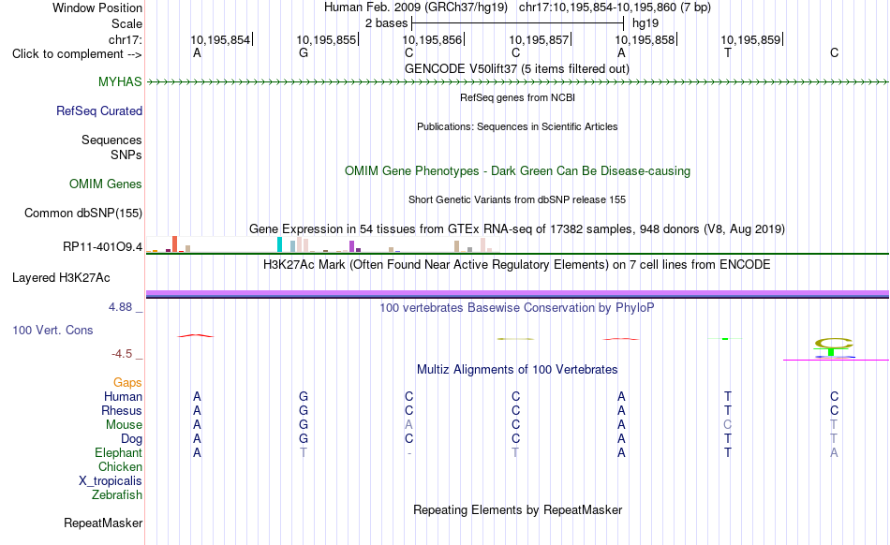Click the 10,195,857 coordinate label
Screen dimensions: 890x545
tap(539, 39)
